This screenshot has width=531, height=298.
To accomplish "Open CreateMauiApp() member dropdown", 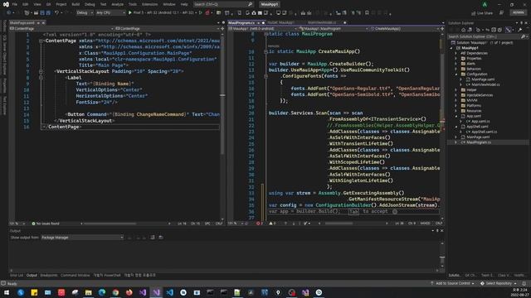I will coord(404,29).
